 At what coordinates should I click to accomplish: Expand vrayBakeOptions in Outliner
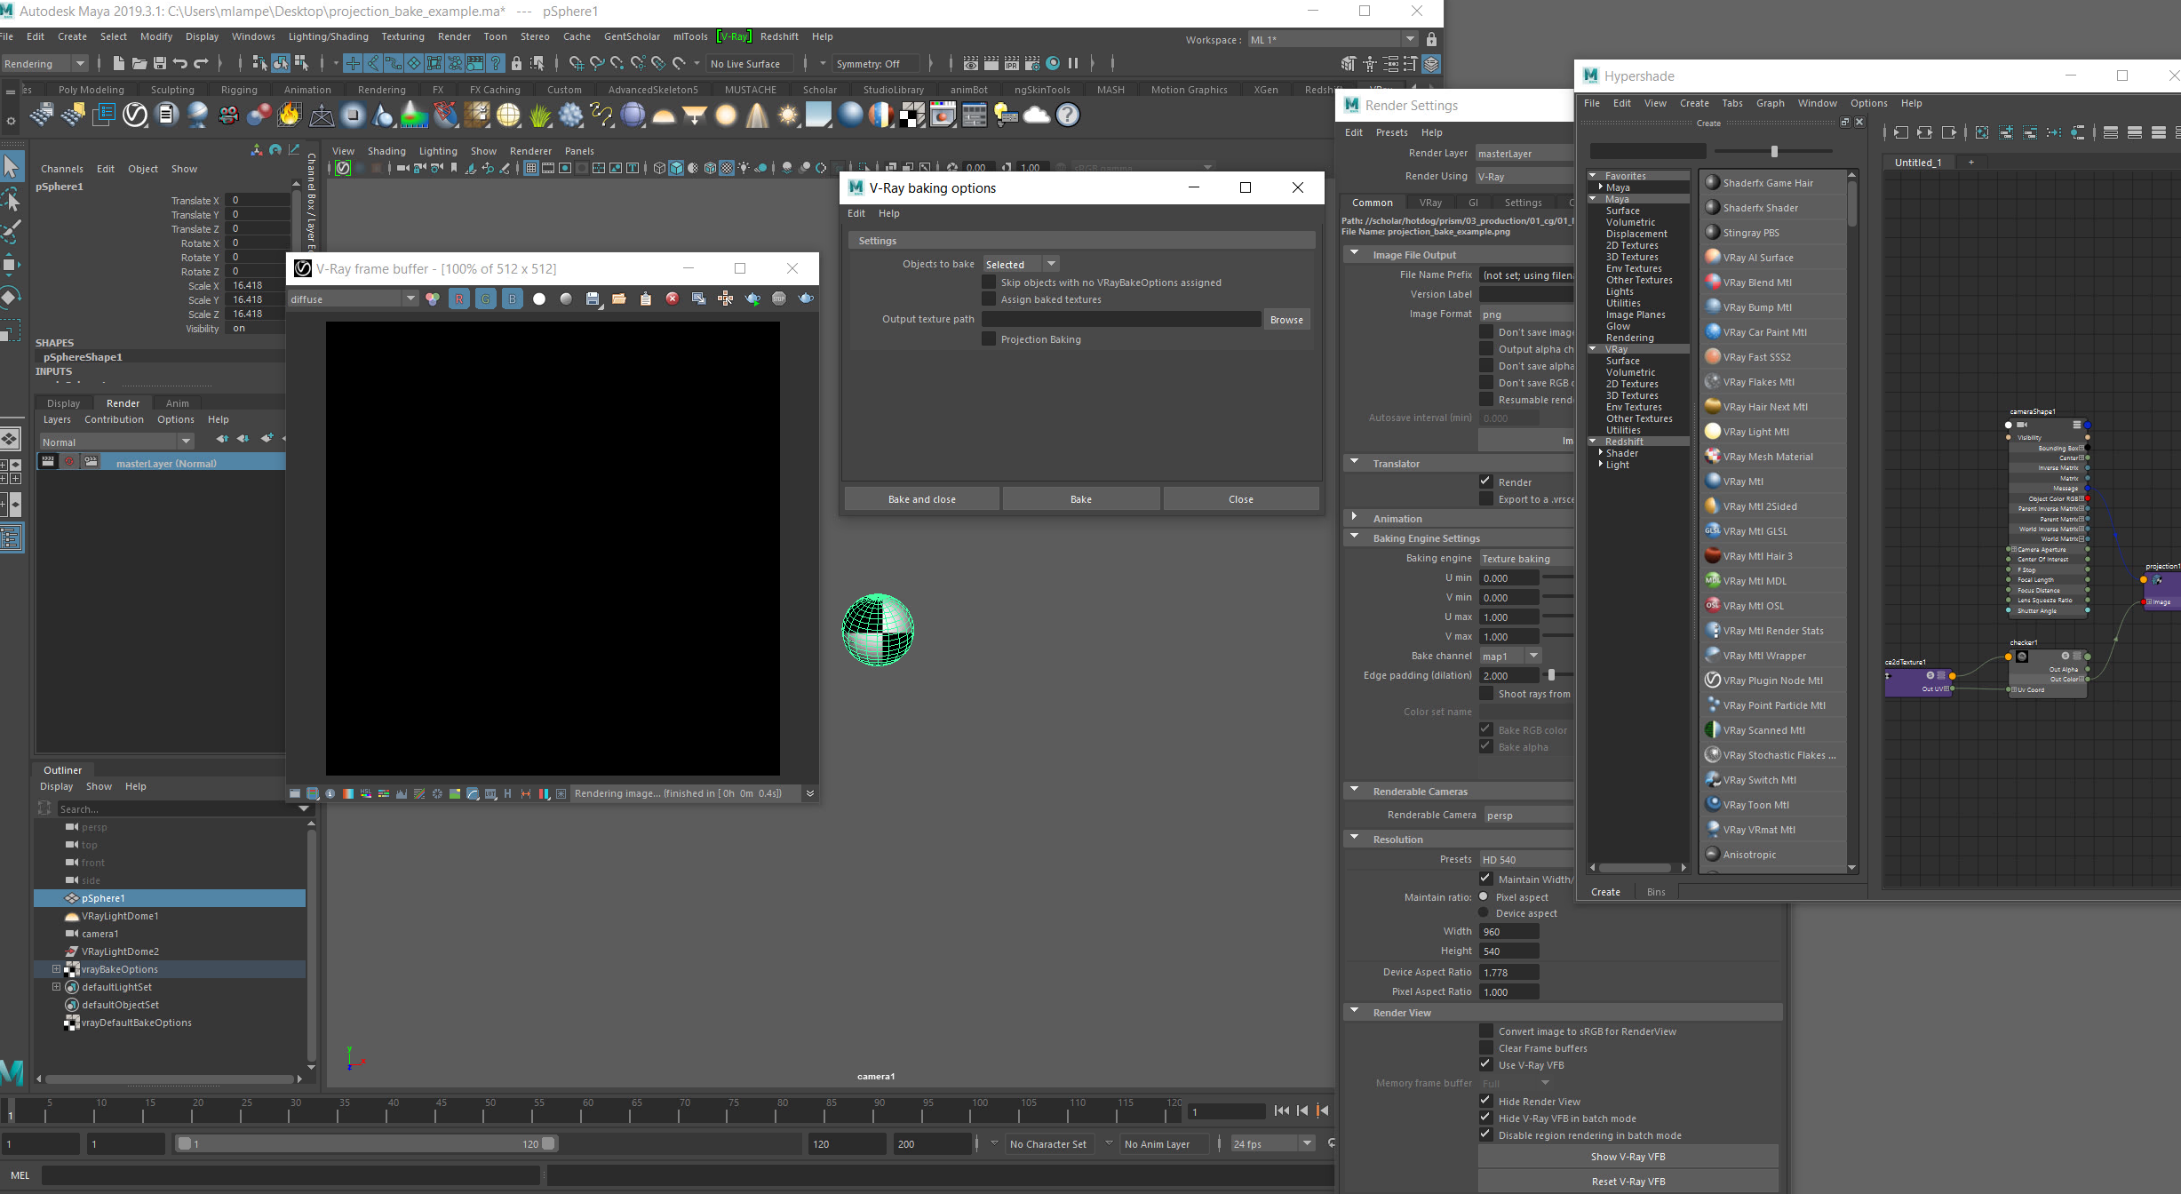[56, 969]
